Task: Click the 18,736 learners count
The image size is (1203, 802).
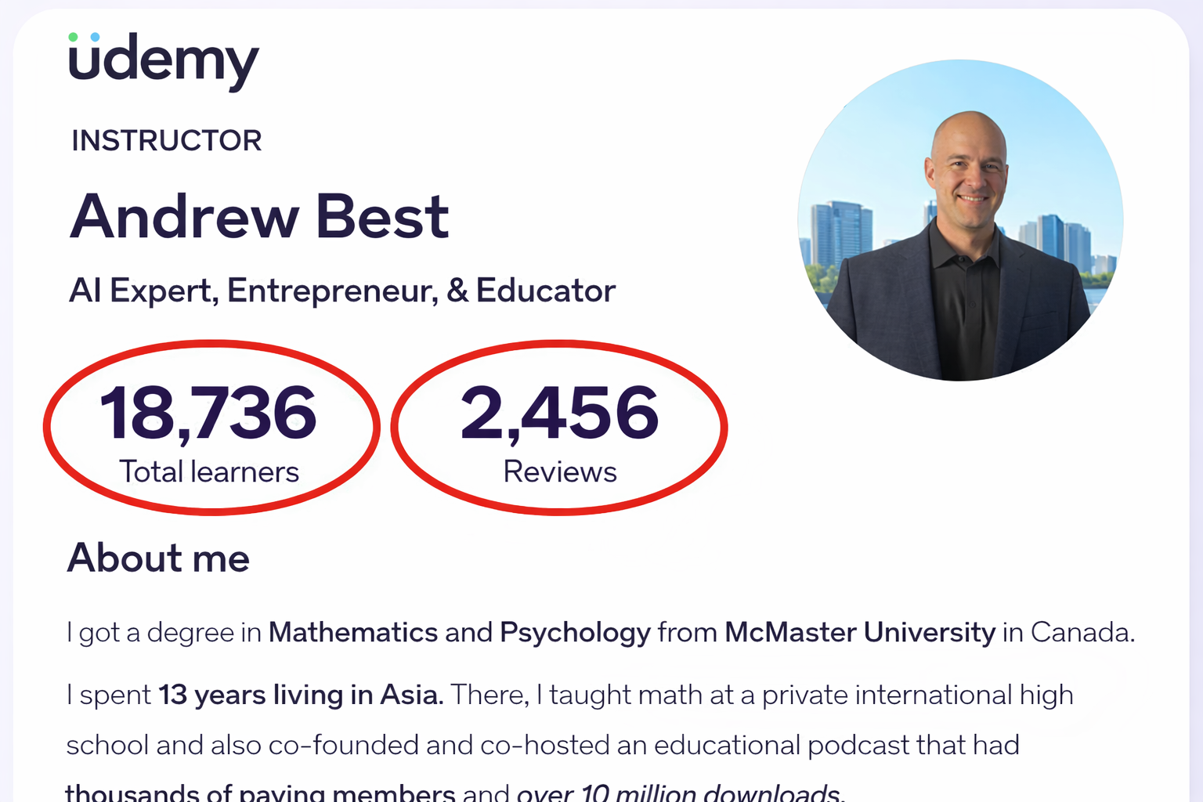Action: point(208,412)
